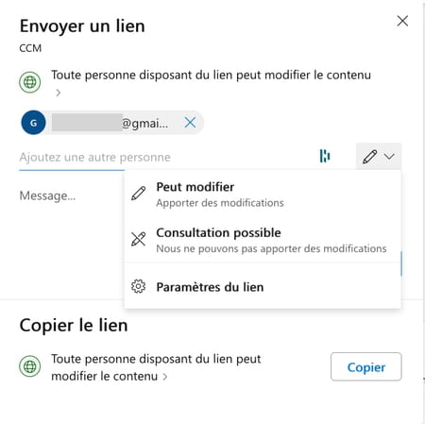425x424 pixels.
Task: Expand link settings chevron under top permission text
Action: click(x=58, y=93)
